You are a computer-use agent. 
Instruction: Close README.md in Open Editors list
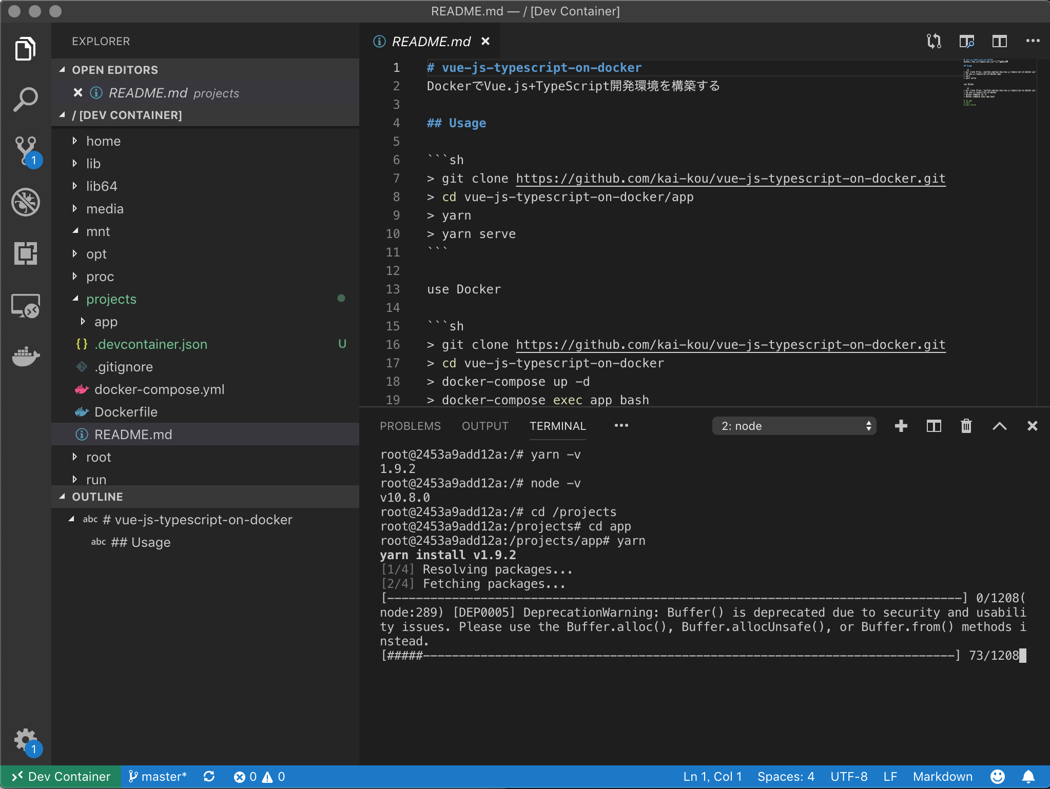coord(78,92)
